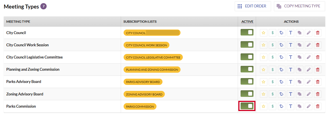Screen dimensions: 329x119
Task: Click the trash icon for Parks Commission
Action: 318,106
